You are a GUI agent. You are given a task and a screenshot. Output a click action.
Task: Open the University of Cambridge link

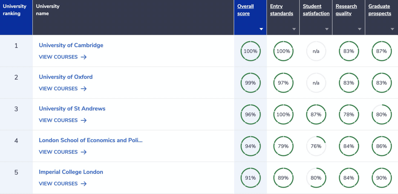point(71,45)
